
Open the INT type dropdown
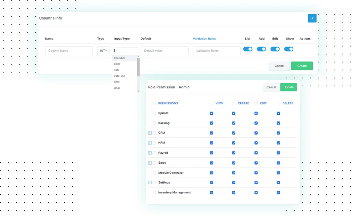(103, 51)
